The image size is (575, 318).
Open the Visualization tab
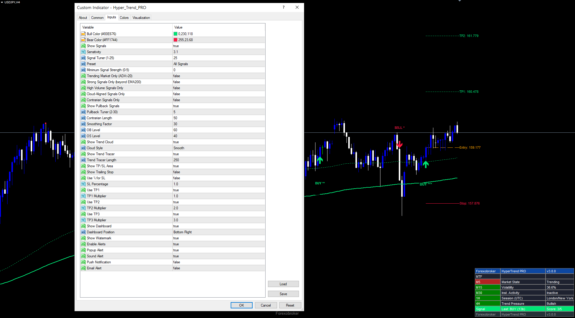point(141,18)
